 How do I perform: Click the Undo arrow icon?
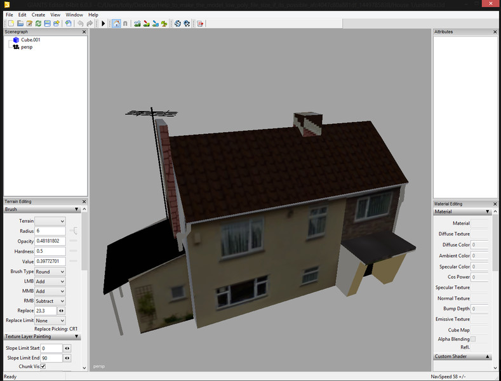pos(80,23)
